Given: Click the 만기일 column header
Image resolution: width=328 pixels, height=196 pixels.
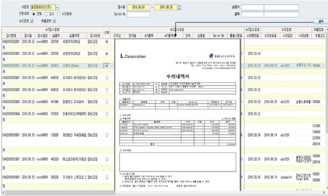Looking at the screenshot, I should [132, 36].
